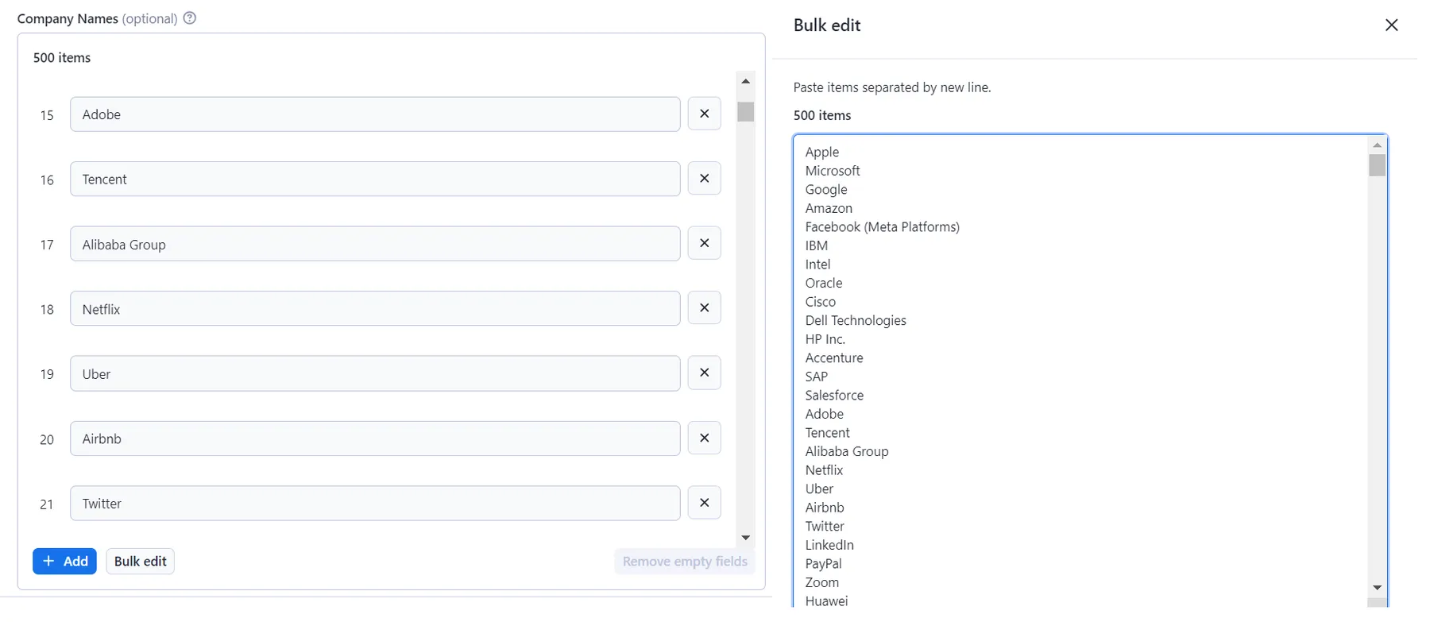Click 'Dell Technologies' line in the textarea

(856, 320)
